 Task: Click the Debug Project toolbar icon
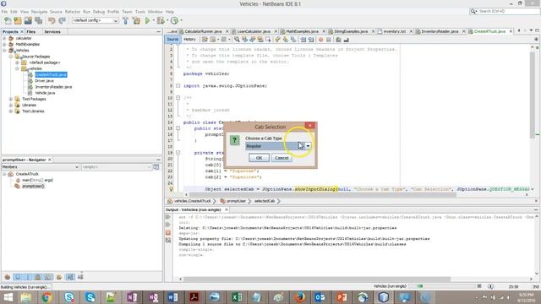coord(161,20)
